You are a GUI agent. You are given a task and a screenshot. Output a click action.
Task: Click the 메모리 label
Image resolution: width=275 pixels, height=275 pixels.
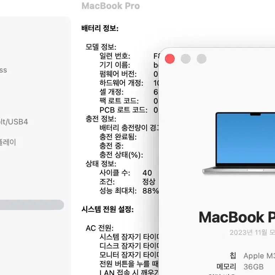(226, 266)
